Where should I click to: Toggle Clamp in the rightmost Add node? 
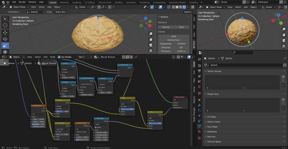point(149,121)
